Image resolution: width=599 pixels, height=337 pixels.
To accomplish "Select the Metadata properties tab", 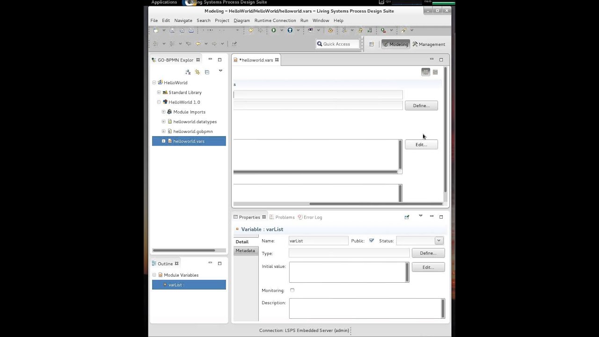I will (245, 251).
